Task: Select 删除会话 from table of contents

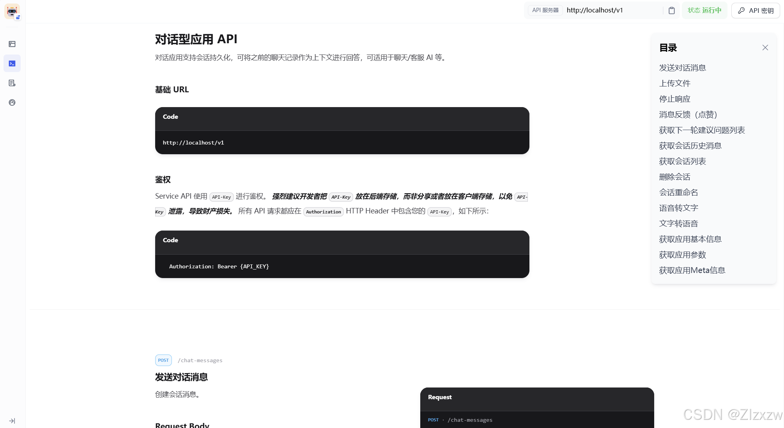Action: (x=674, y=177)
